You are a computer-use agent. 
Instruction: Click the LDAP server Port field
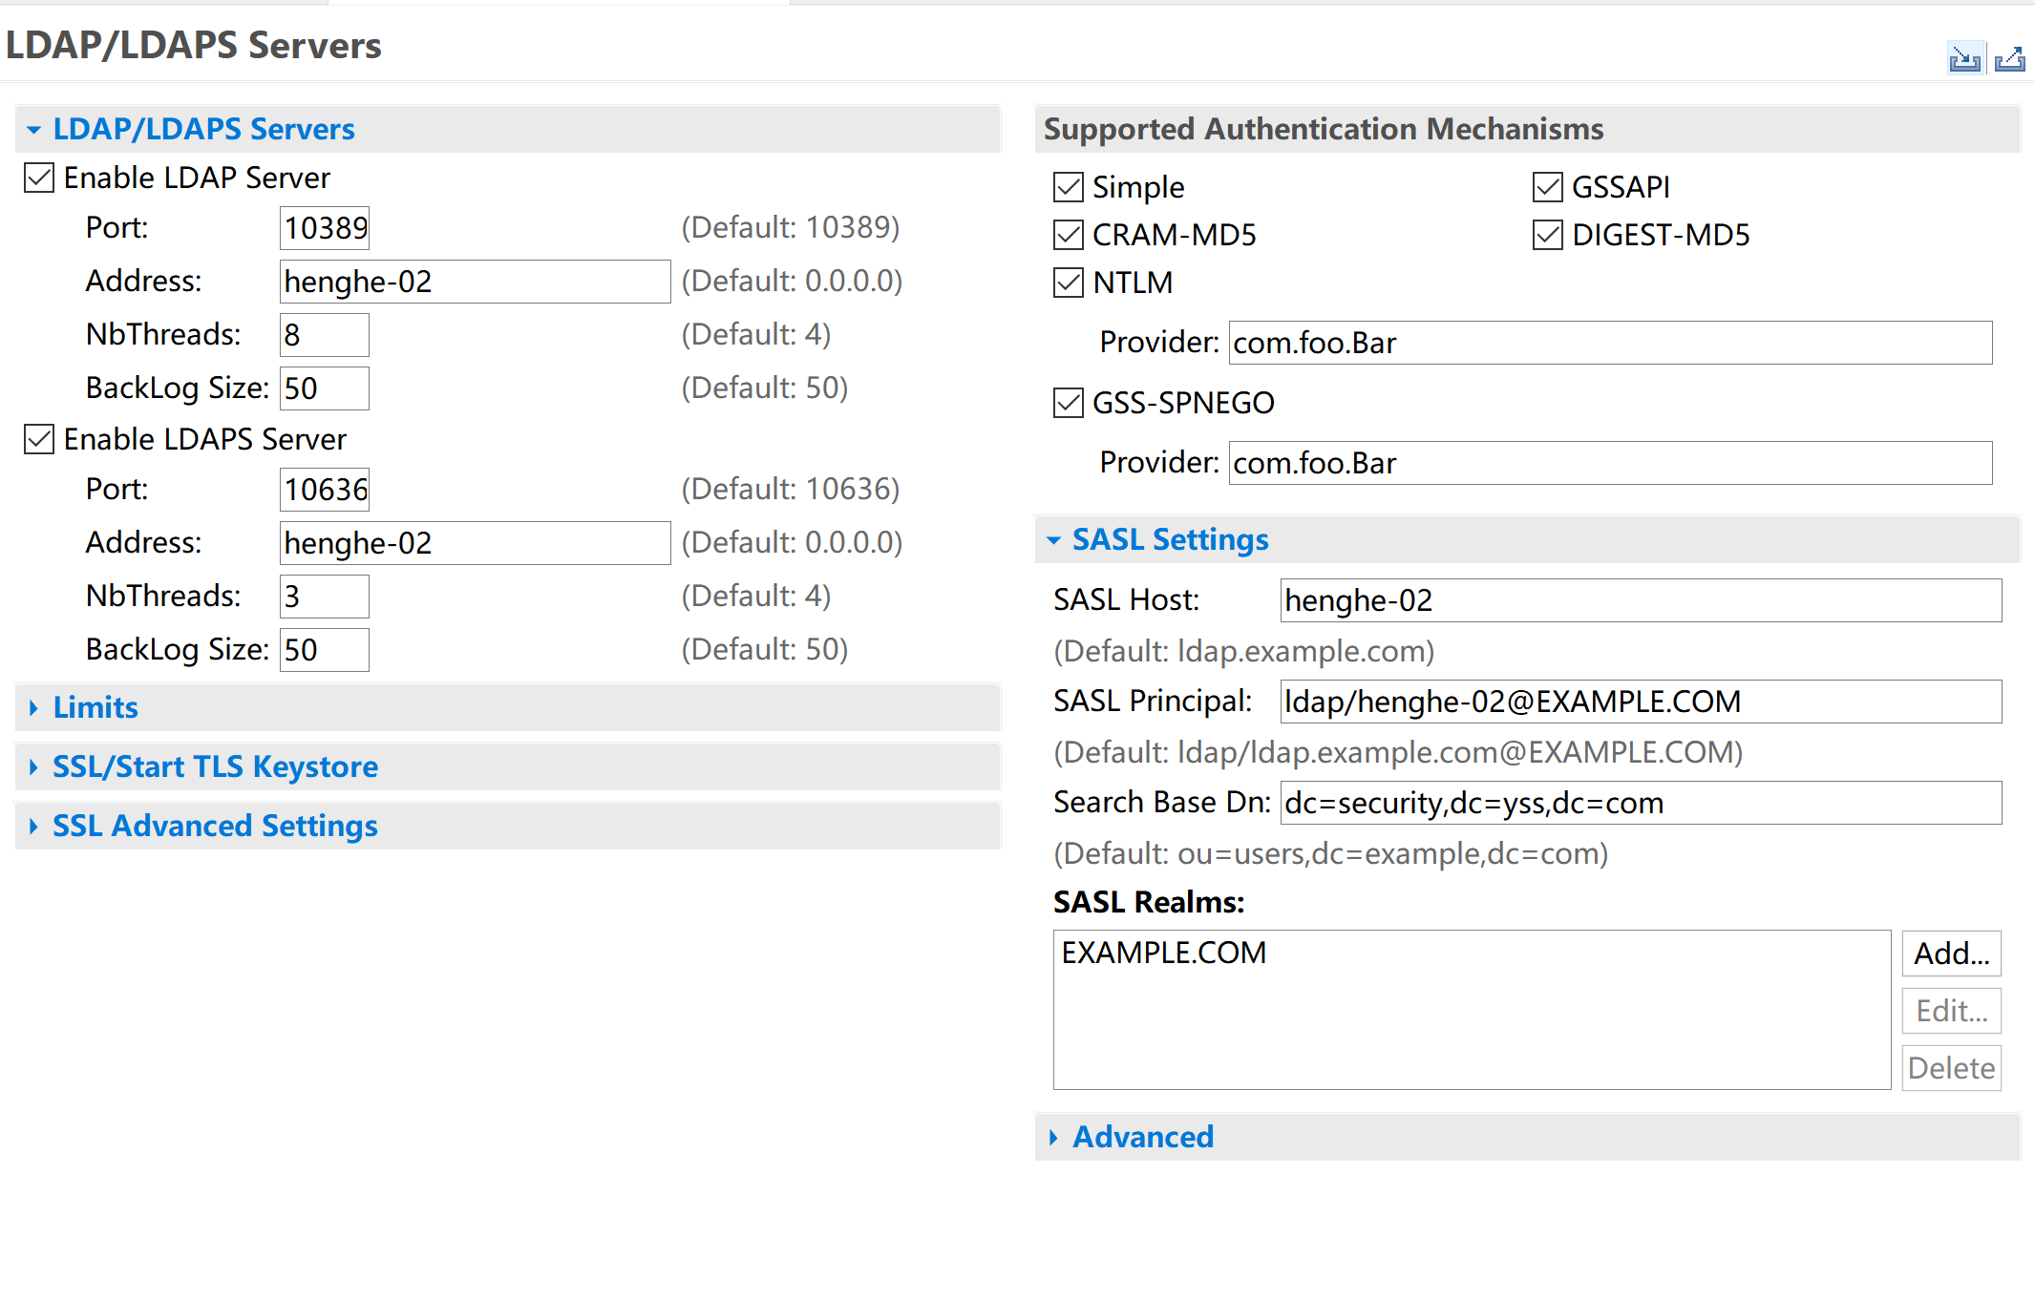coord(325,228)
